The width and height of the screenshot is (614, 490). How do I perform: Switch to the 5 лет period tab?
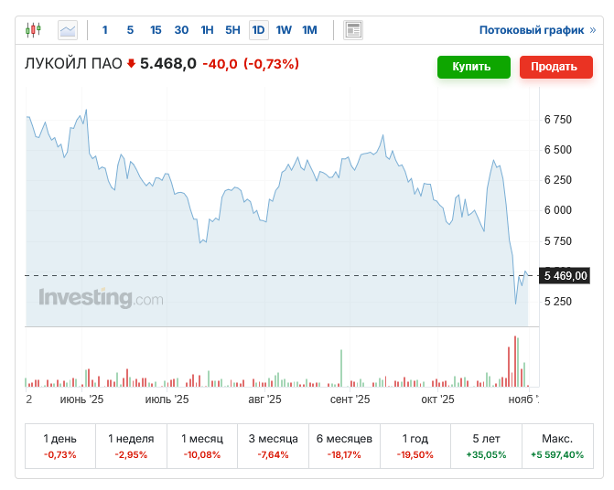484,446
